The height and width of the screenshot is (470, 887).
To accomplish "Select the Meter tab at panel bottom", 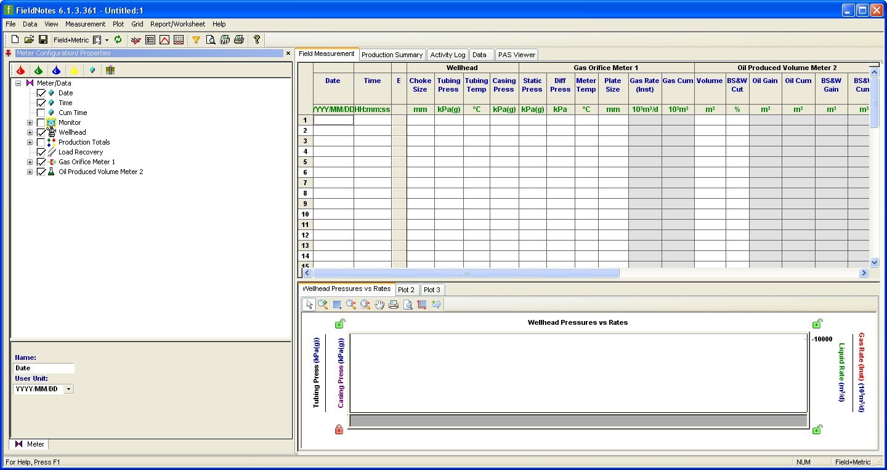I will point(29,444).
